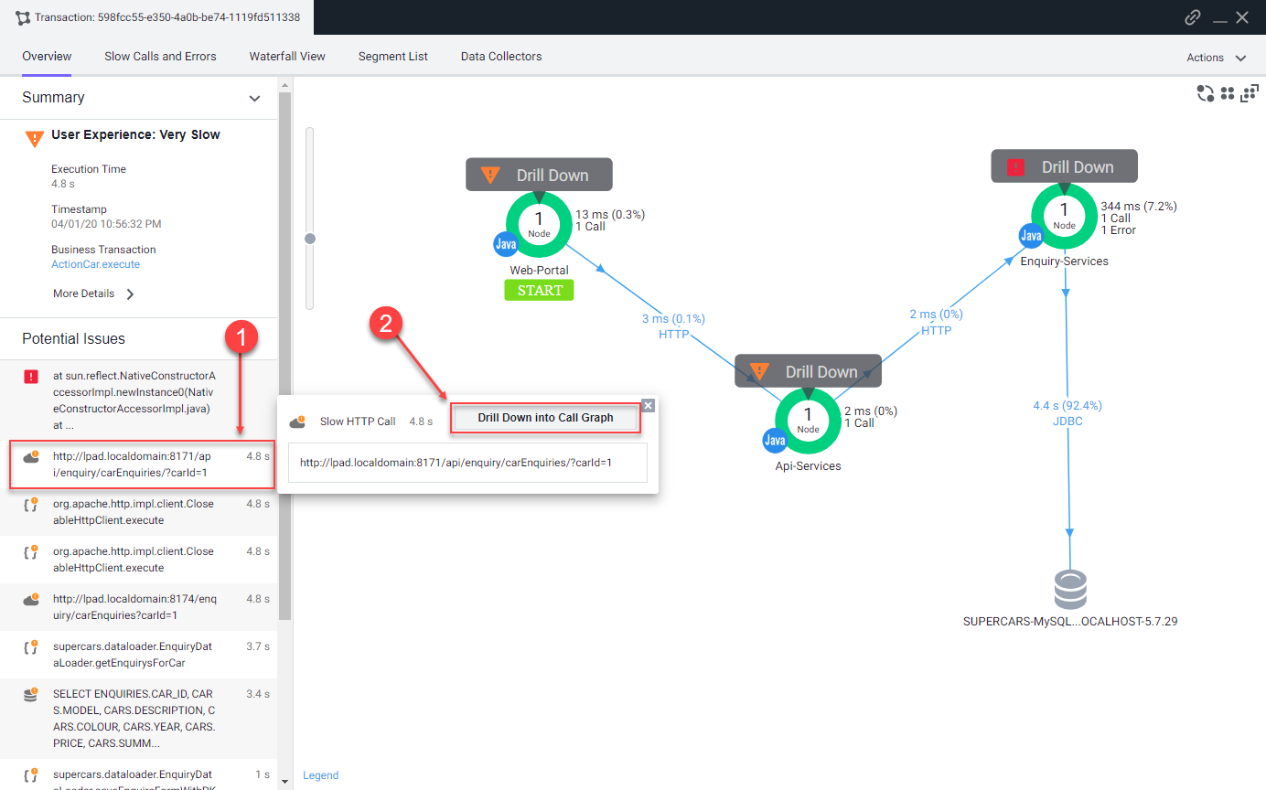Click the copy link icon in title bar
1266x790 pixels.
click(1193, 17)
